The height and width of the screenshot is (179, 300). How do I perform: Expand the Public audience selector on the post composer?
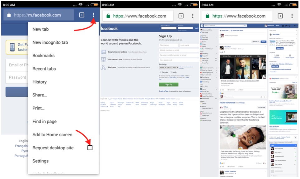255,41
